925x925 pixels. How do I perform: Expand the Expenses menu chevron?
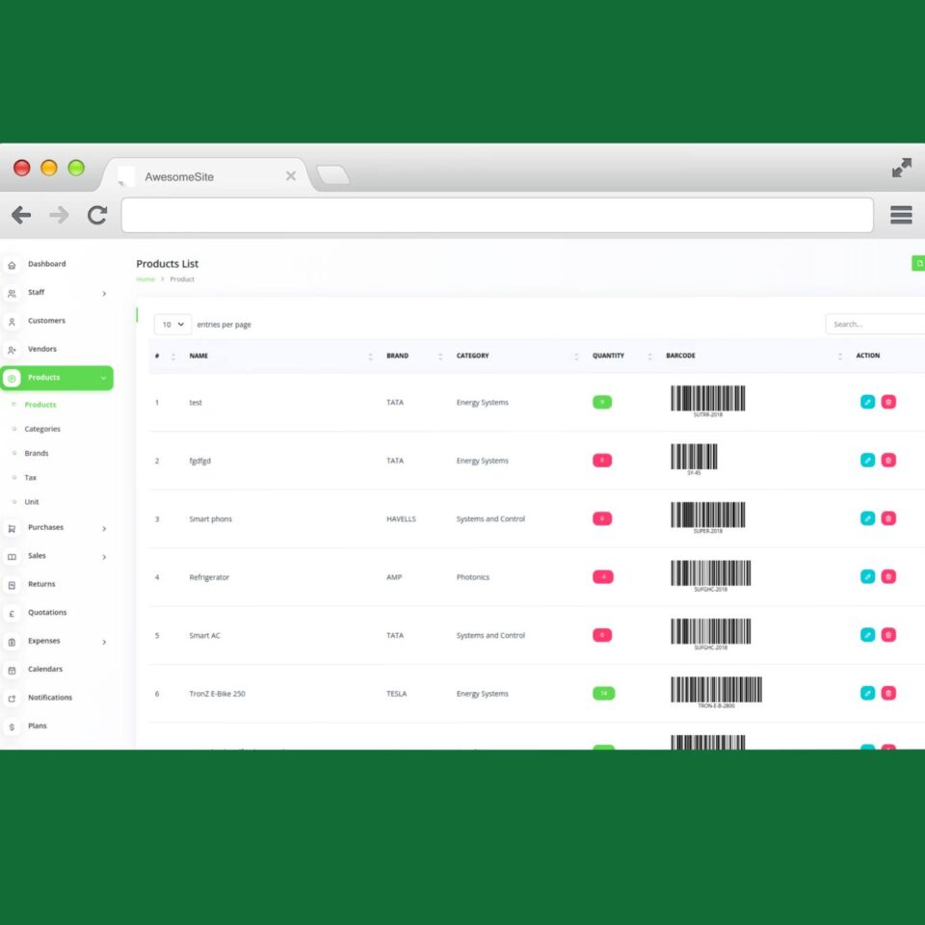(x=104, y=642)
